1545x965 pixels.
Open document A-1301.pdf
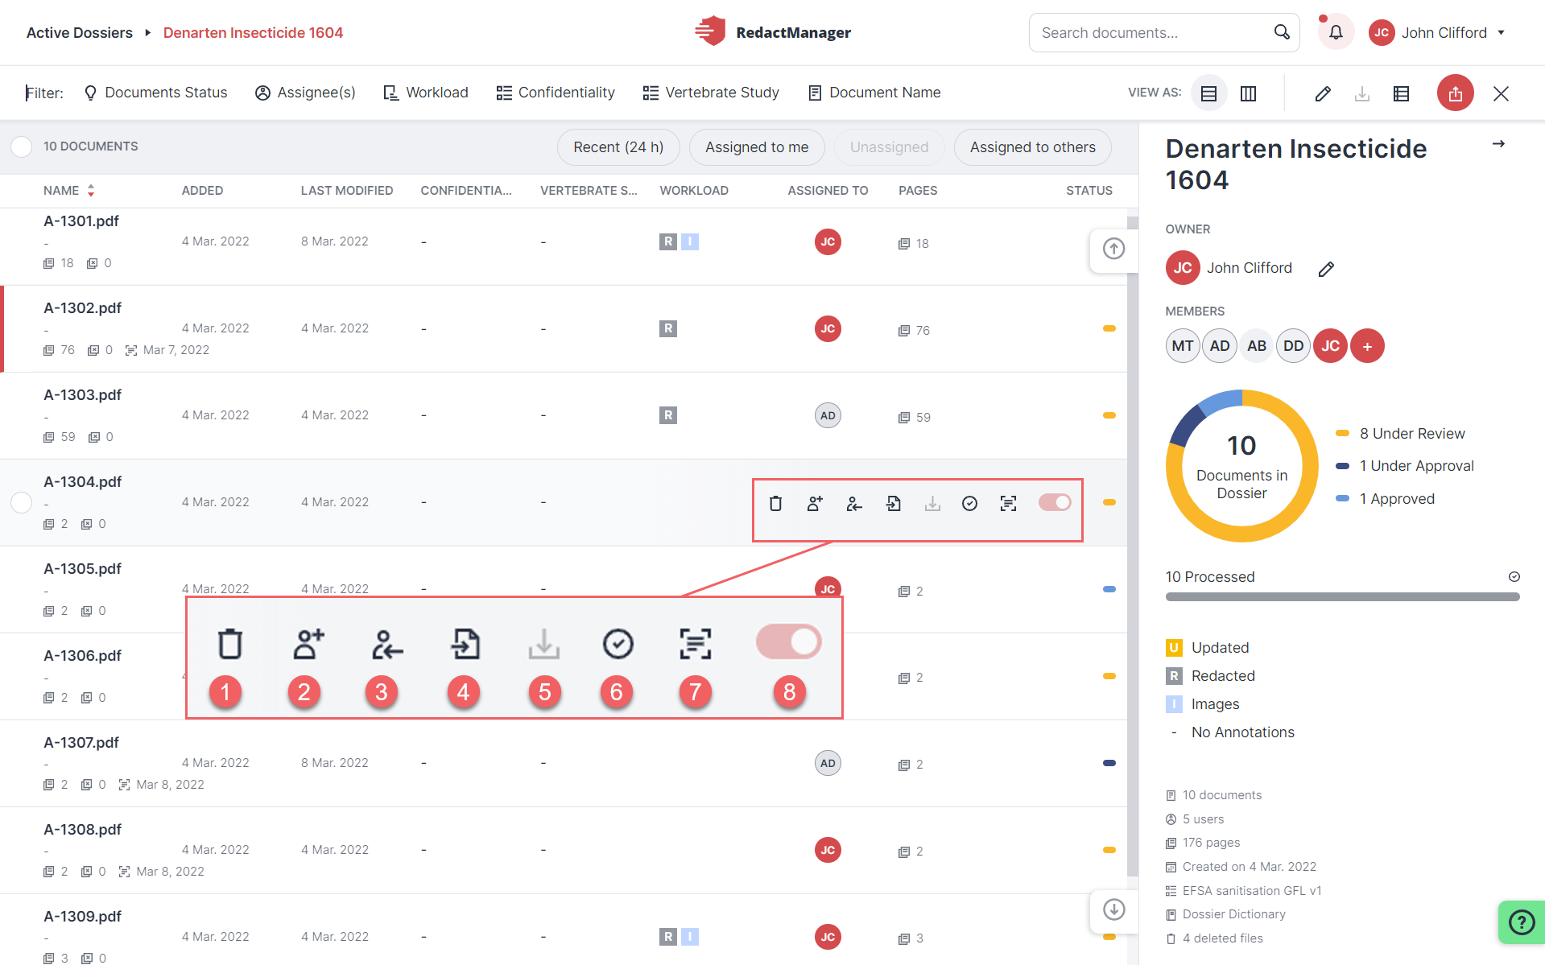pyautogui.click(x=81, y=221)
